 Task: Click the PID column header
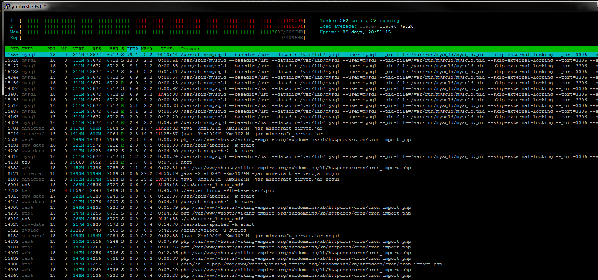pos(15,49)
